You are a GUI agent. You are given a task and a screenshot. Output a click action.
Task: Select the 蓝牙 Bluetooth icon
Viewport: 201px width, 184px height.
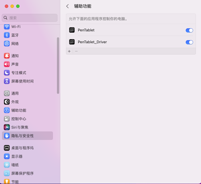(x=7, y=35)
